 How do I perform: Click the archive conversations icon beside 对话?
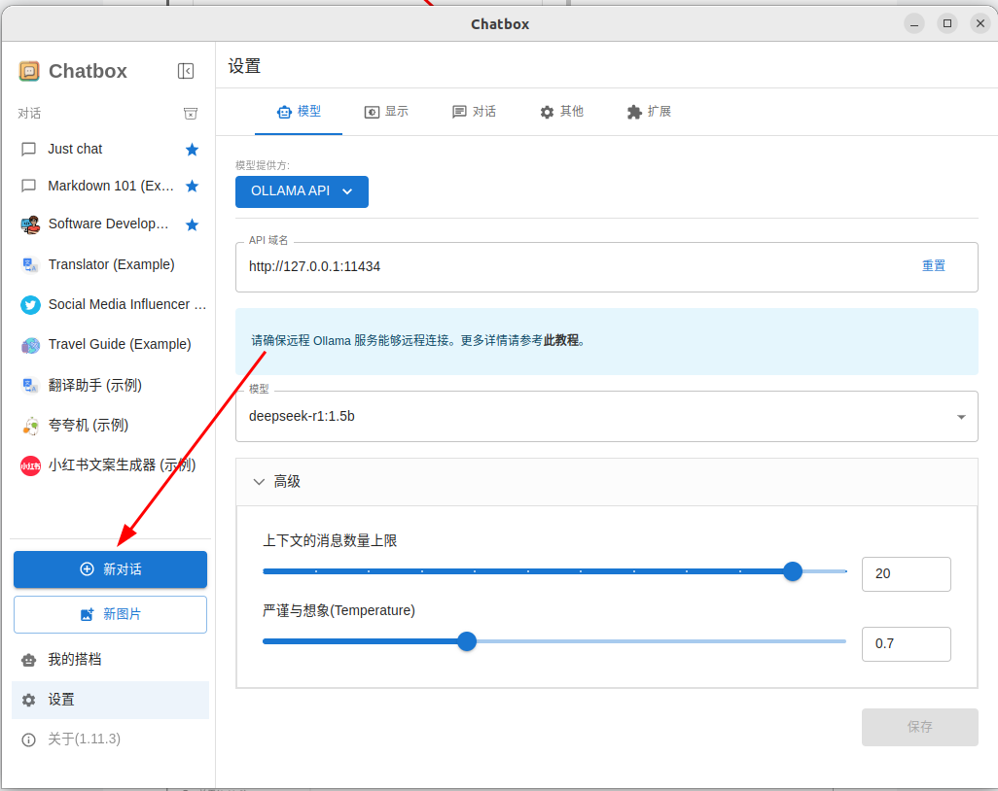191,114
